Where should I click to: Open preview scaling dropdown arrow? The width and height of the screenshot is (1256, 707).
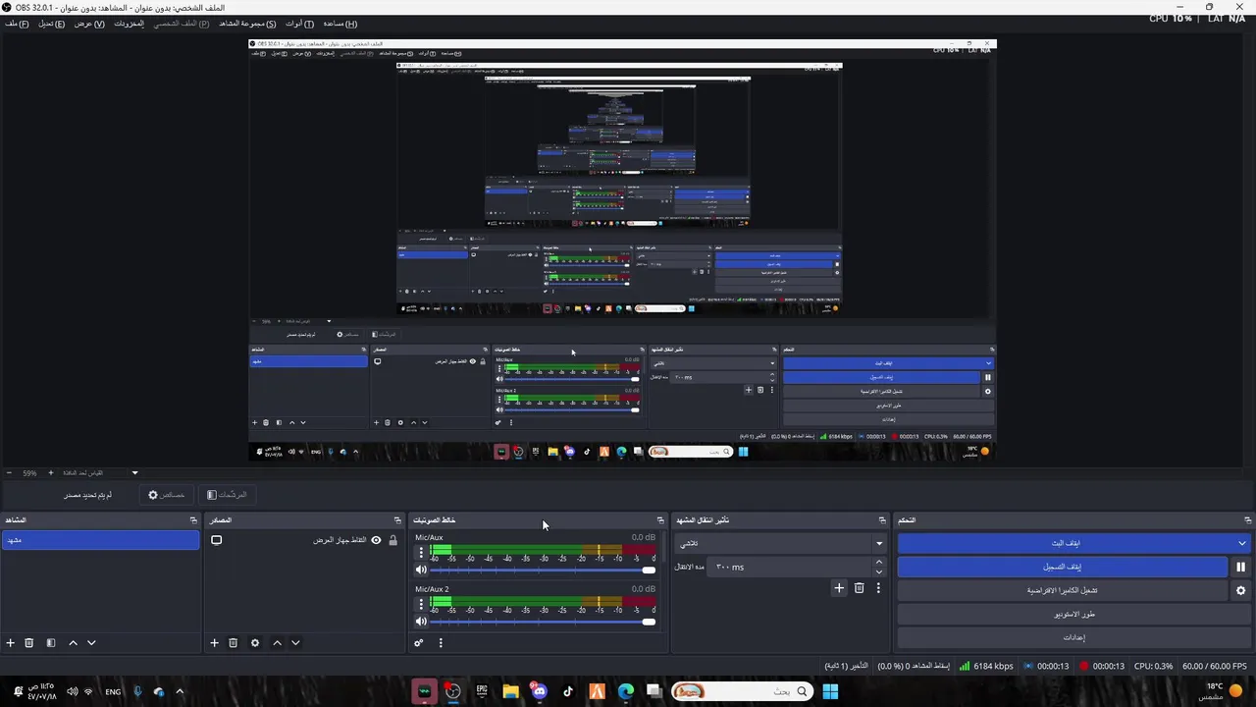click(134, 473)
